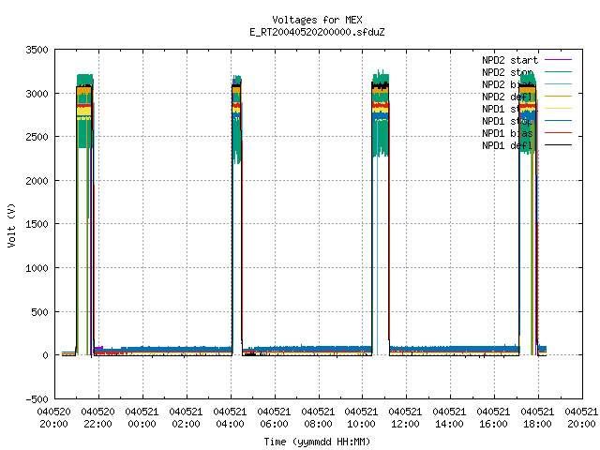Click the 'NPD1 bias' legend label
Viewport: 600px width, 450px height.
tap(507, 133)
